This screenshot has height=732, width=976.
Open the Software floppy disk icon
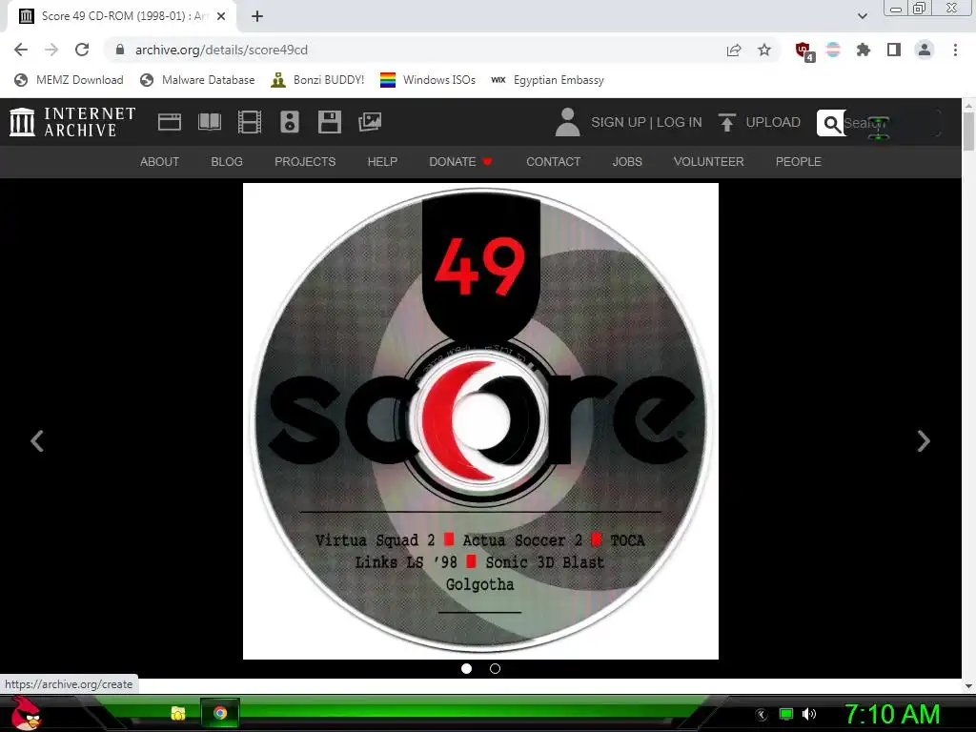pos(329,122)
